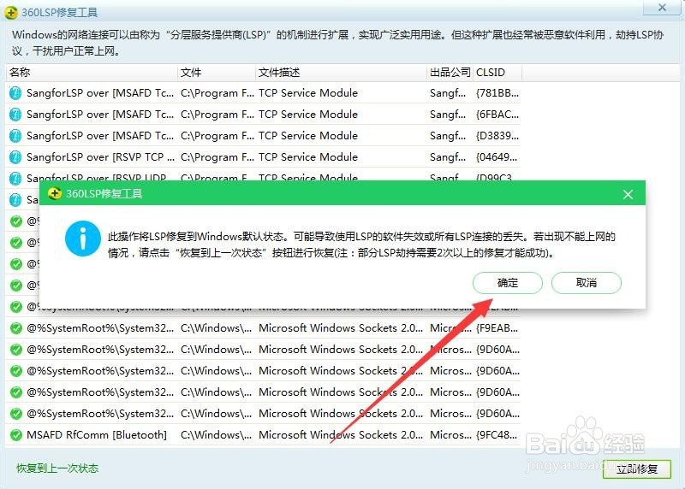Sort by the 名称 column header
Screen dimensions: 685x489
pyautogui.click(x=92, y=73)
